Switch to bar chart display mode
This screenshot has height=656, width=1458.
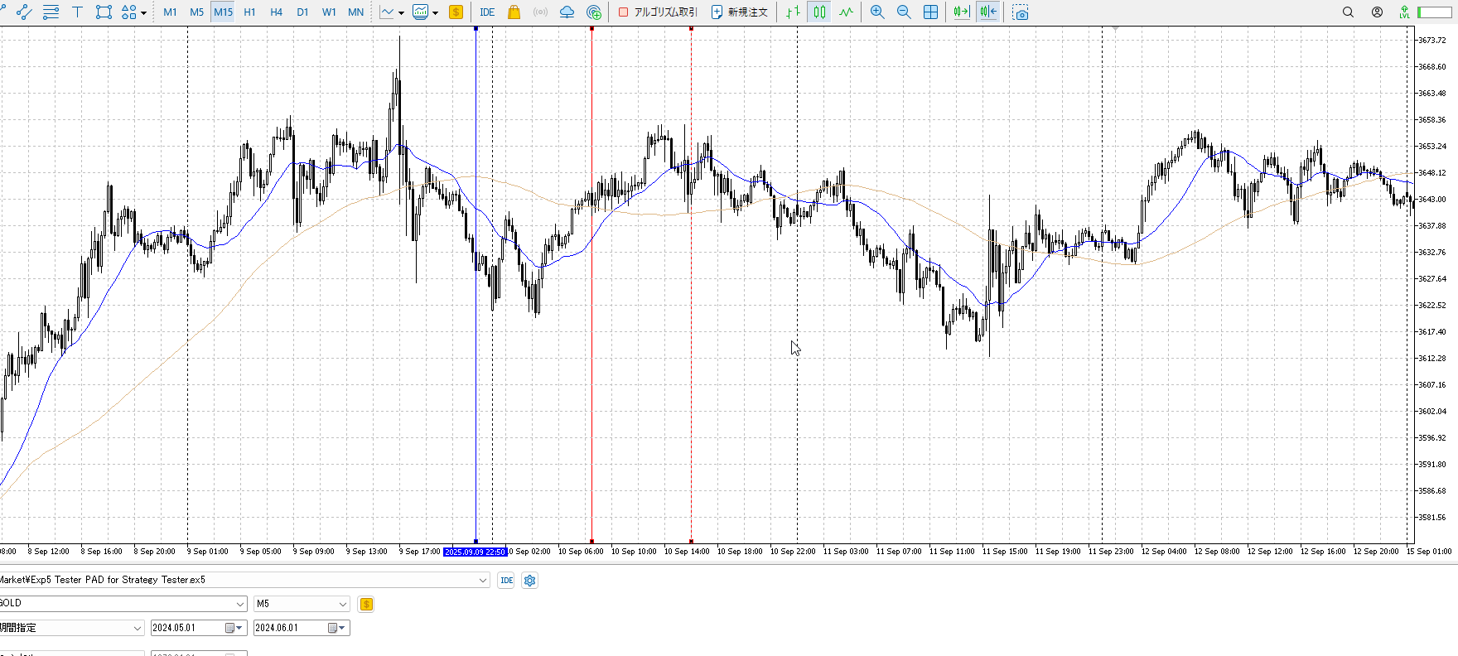(793, 12)
